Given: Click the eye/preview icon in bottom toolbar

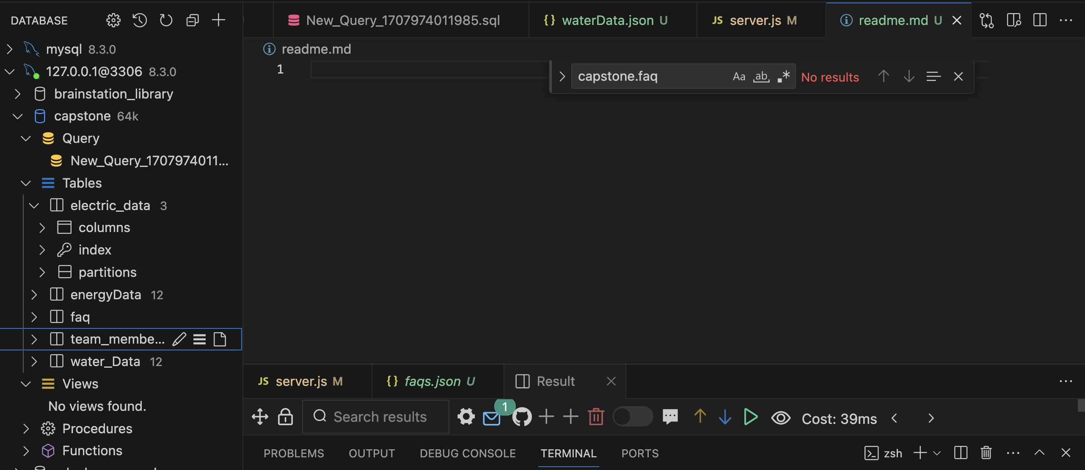Looking at the screenshot, I should 780,417.
